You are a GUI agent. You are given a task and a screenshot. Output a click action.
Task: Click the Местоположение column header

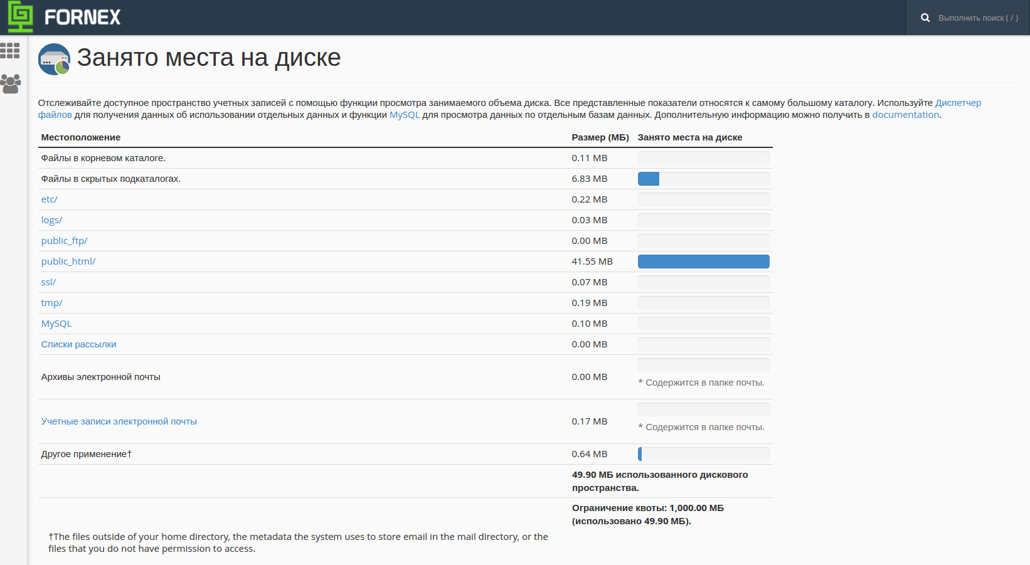pyautogui.click(x=81, y=137)
